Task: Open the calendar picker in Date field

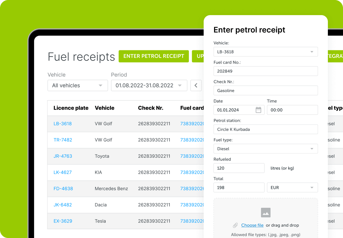Action: [x=258, y=110]
